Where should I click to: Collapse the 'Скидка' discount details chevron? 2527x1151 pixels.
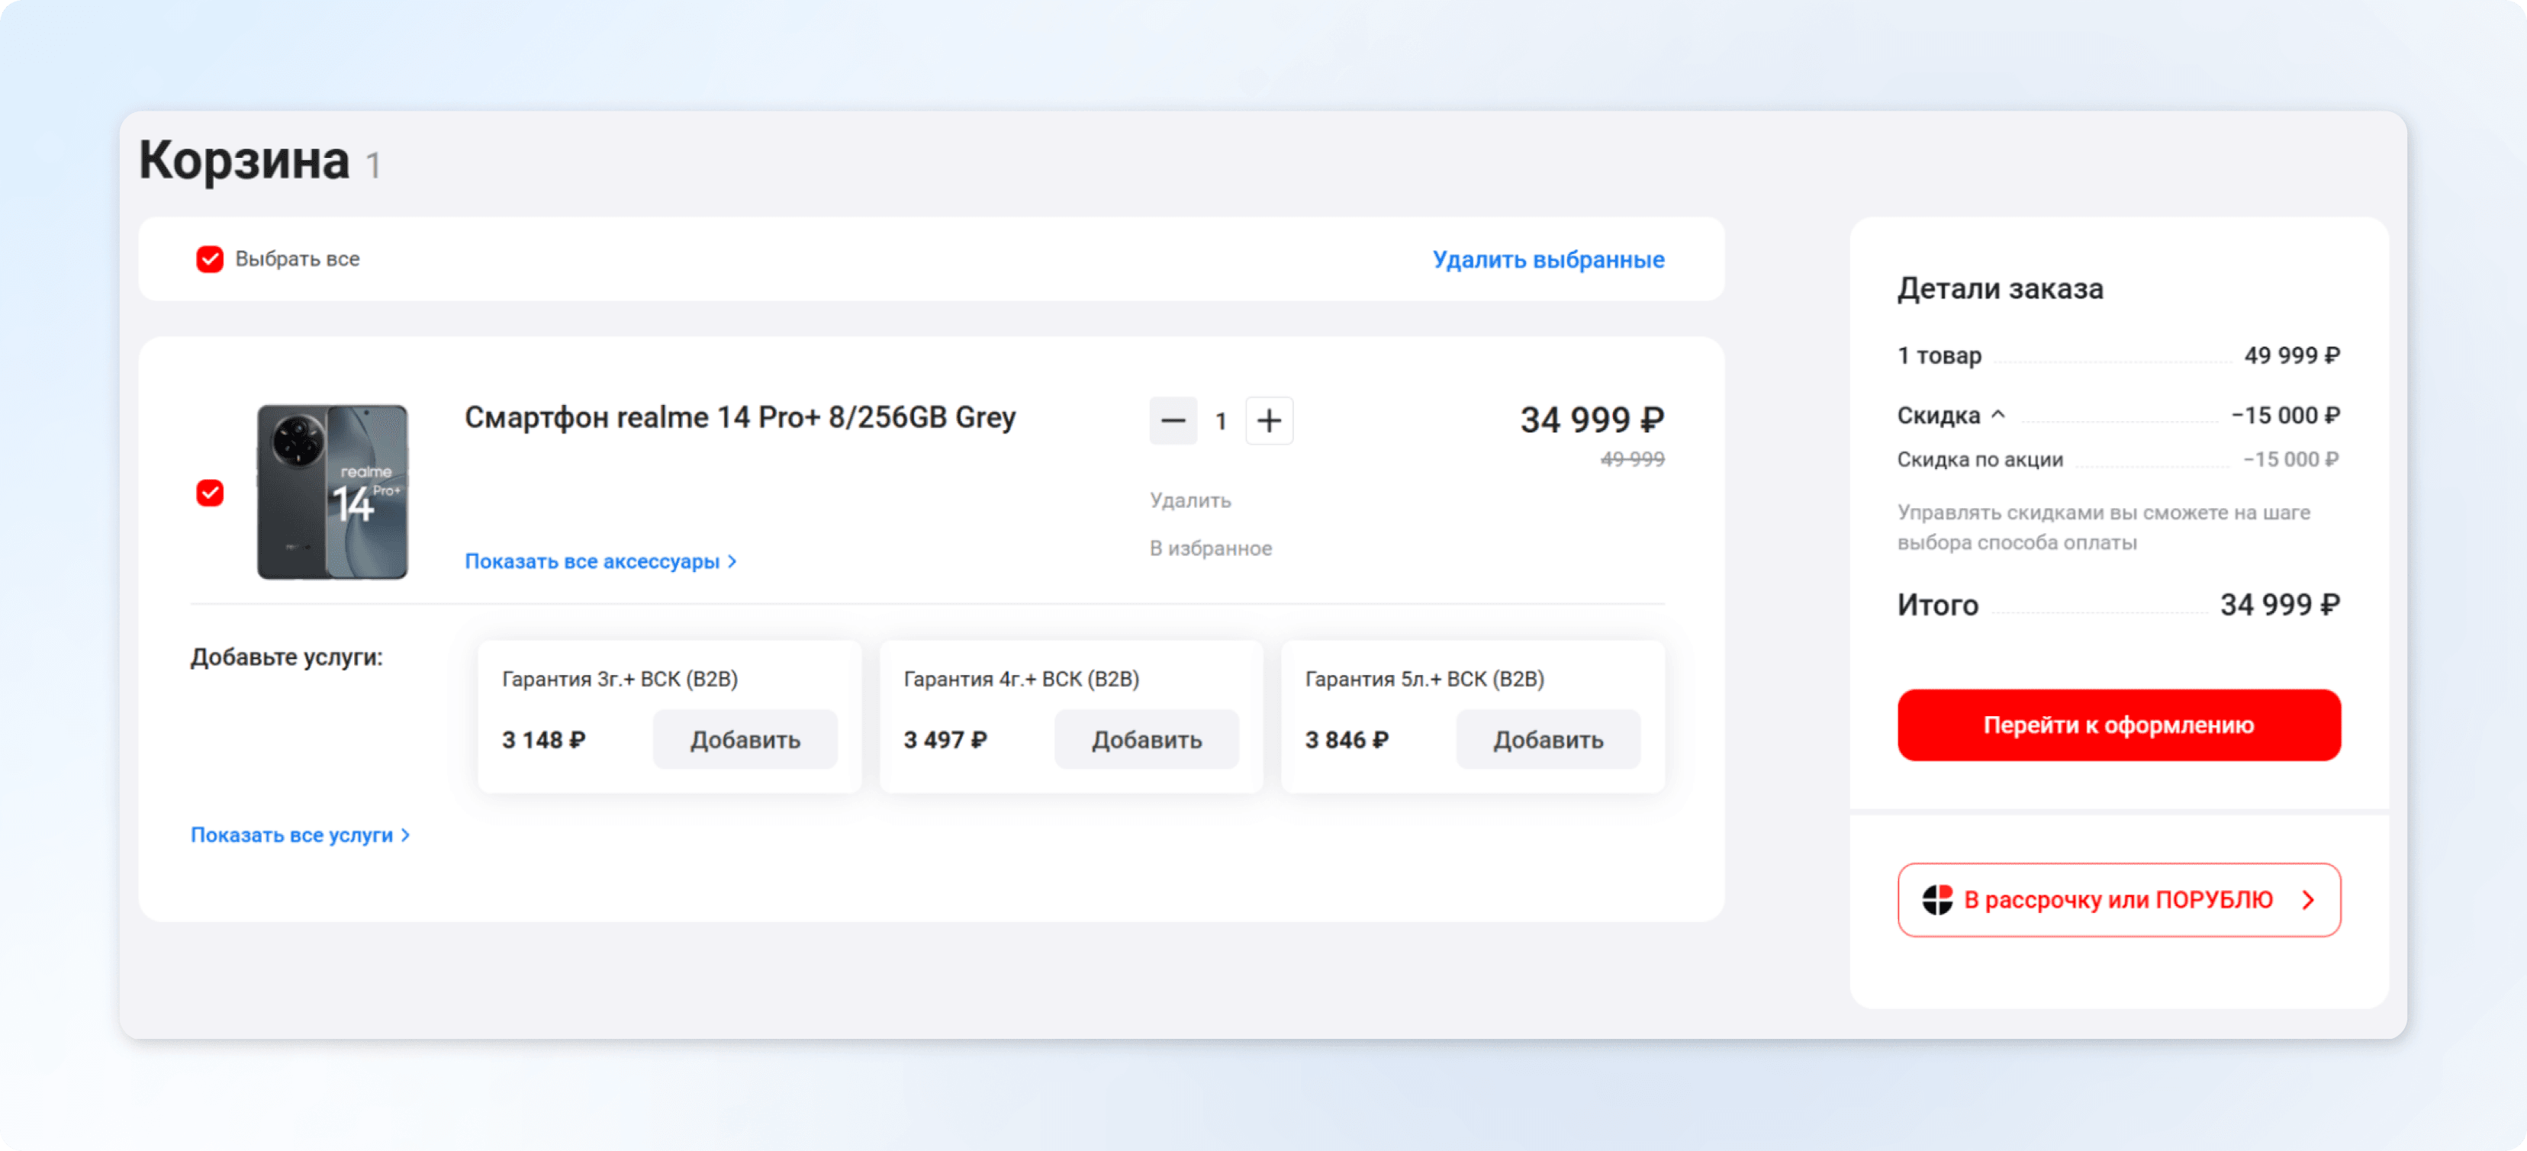[x=1998, y=415]
